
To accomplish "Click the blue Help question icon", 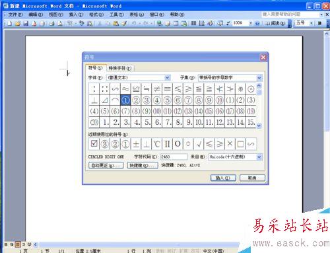I will click(x=257, y=23).
